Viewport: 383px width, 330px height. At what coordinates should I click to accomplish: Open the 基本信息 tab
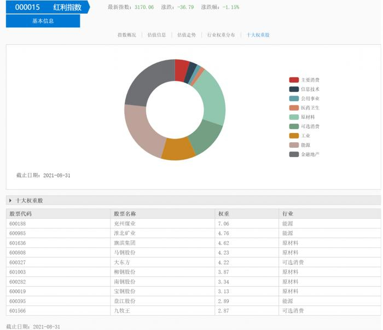click(43, 21)
